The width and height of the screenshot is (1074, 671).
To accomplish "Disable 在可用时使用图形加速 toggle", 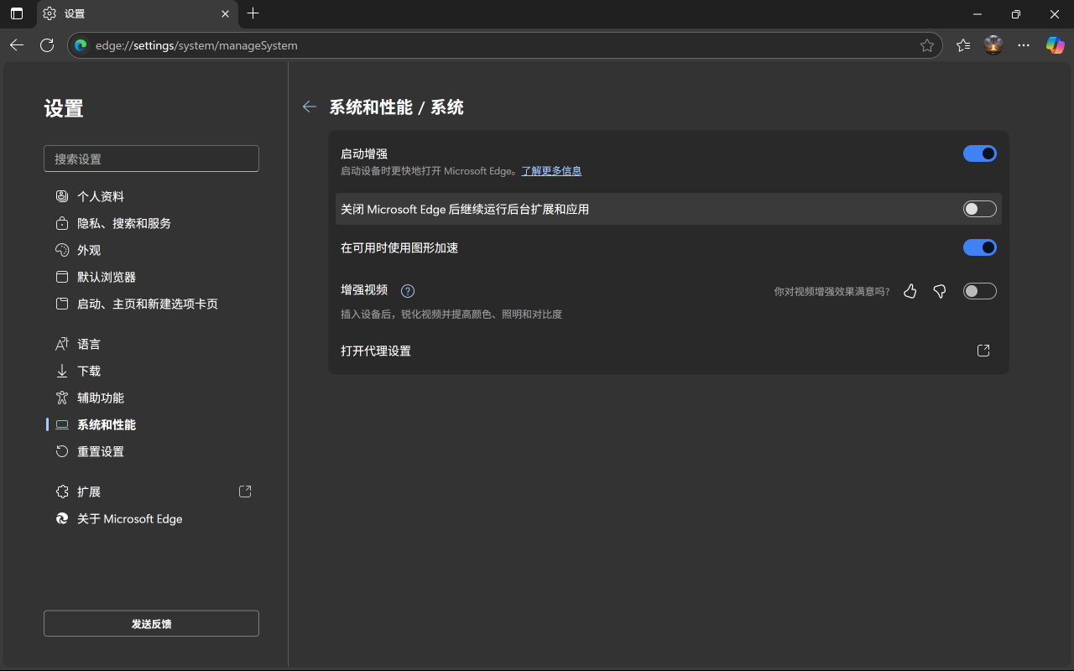I will (x=980, y=247).
